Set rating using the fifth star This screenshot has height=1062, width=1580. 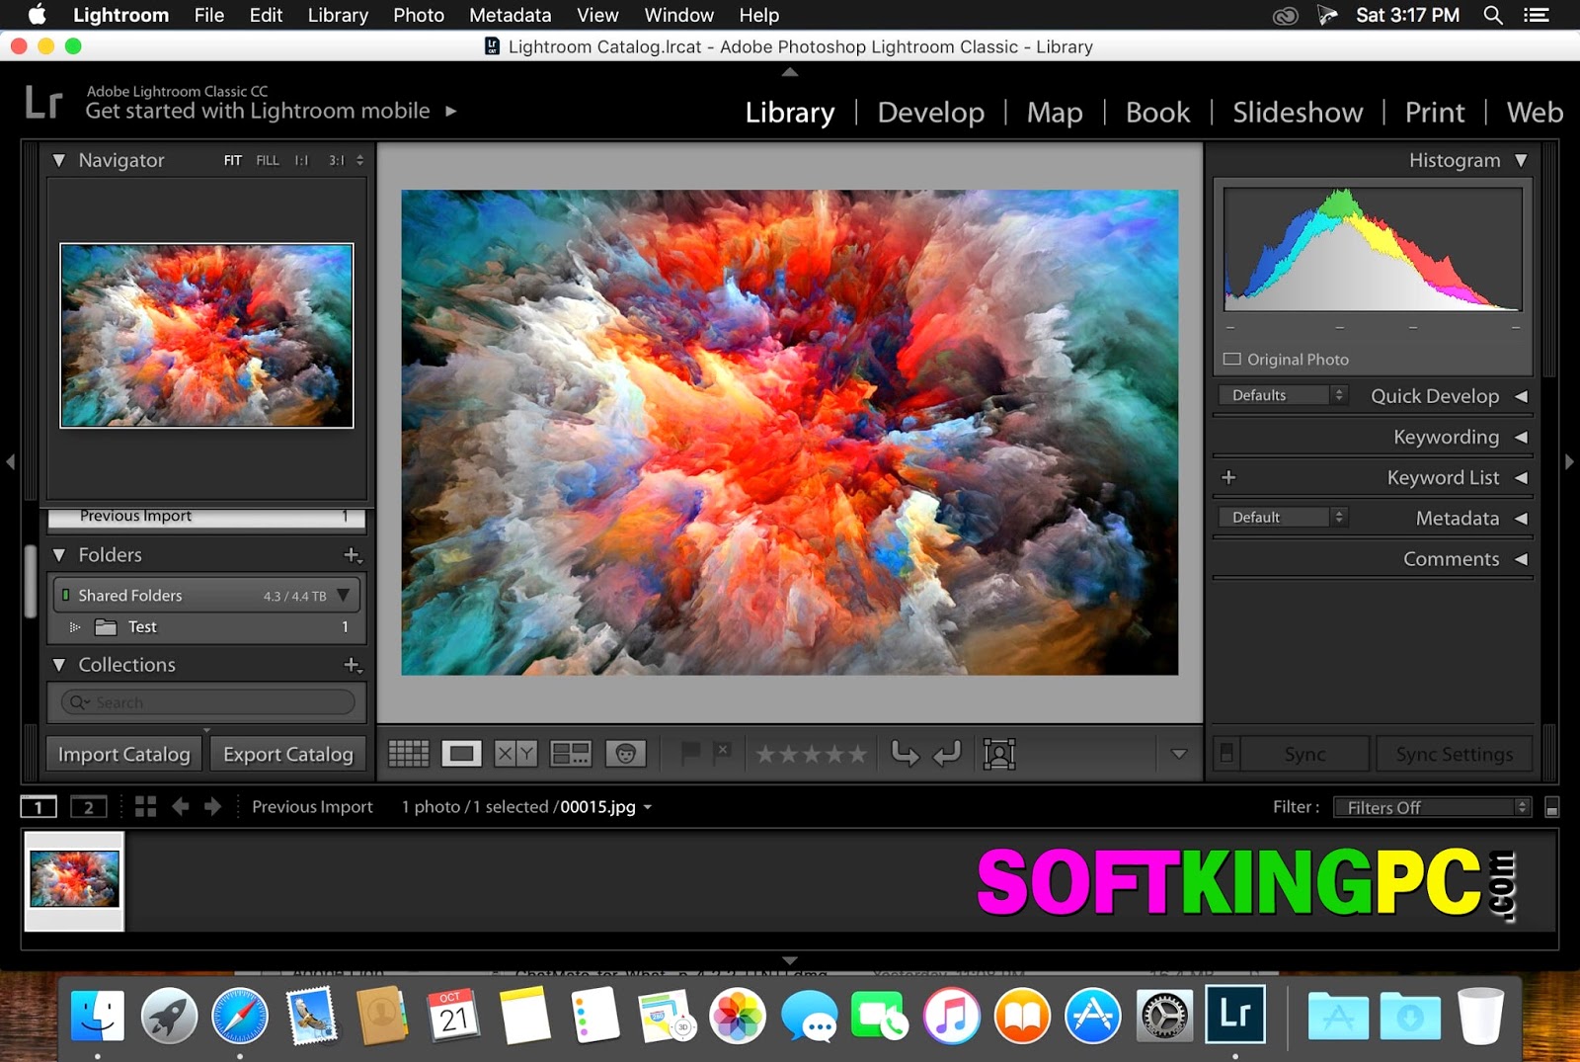[x=857, y=755]
